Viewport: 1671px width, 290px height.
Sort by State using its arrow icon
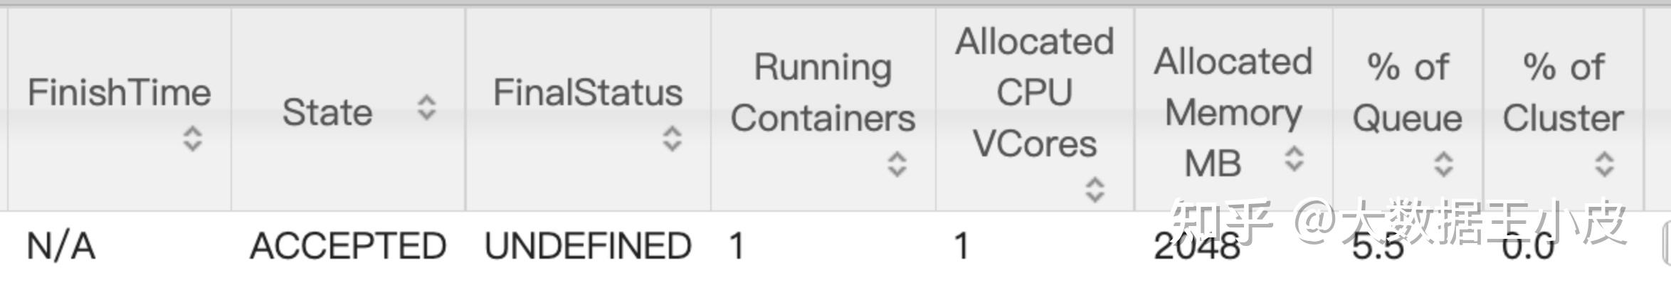point(426,107)
